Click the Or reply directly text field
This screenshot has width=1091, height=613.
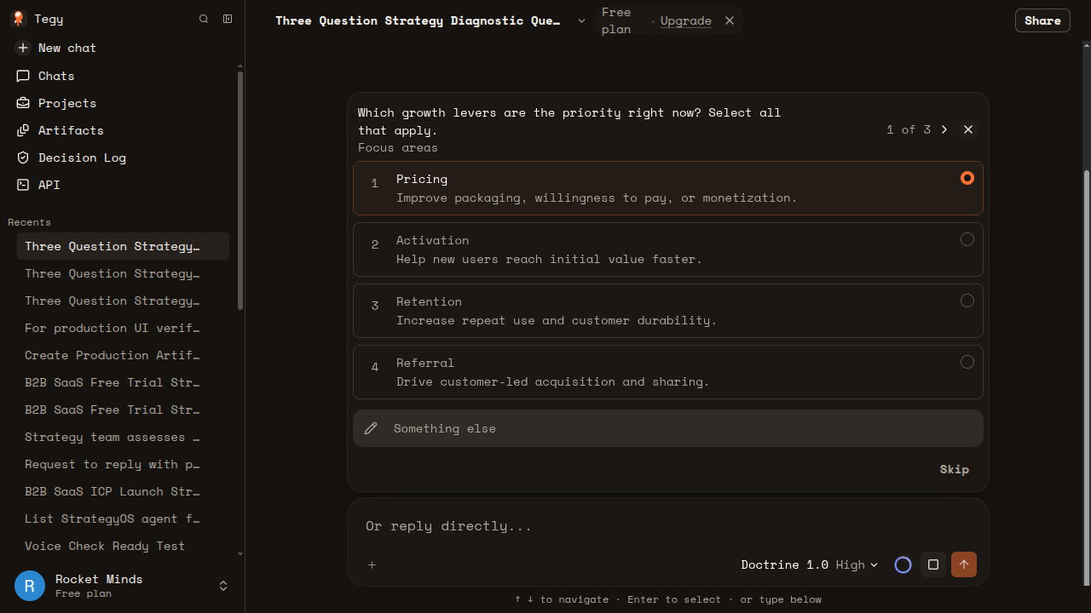tap(668, 526)
